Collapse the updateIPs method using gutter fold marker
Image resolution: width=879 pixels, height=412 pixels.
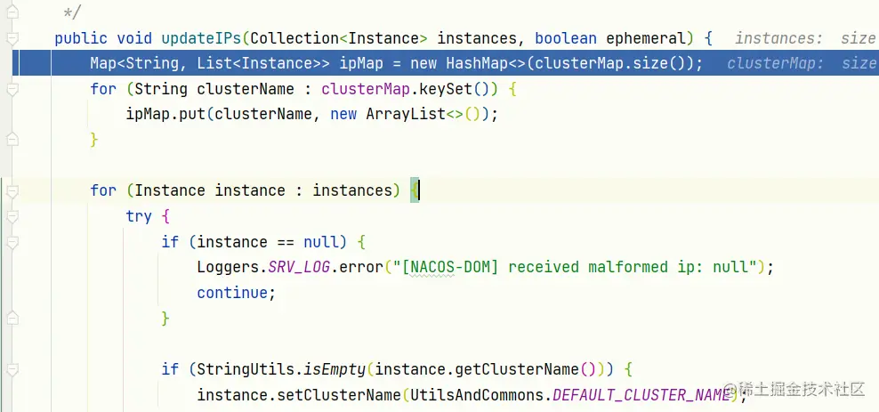12,38
